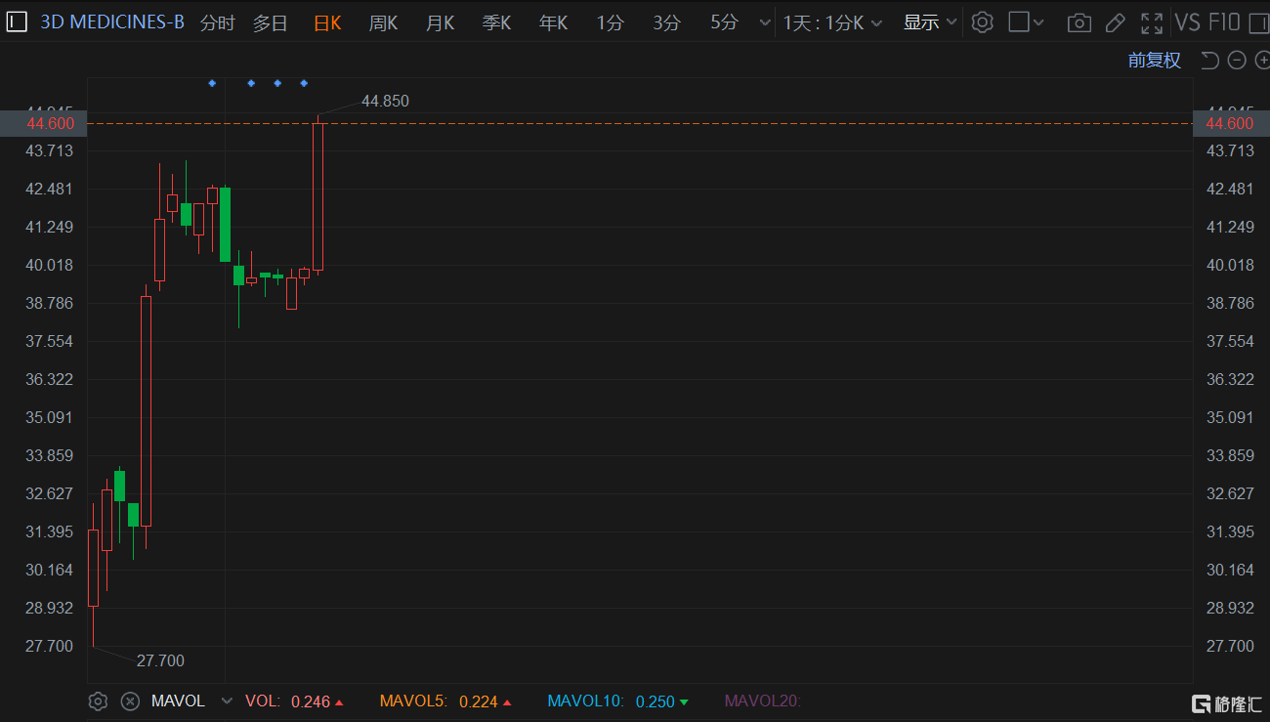The height and width of the screenshot is (722, 1270).
Task: Open the 显示 display options dropdown
Action: coord(930,22)
